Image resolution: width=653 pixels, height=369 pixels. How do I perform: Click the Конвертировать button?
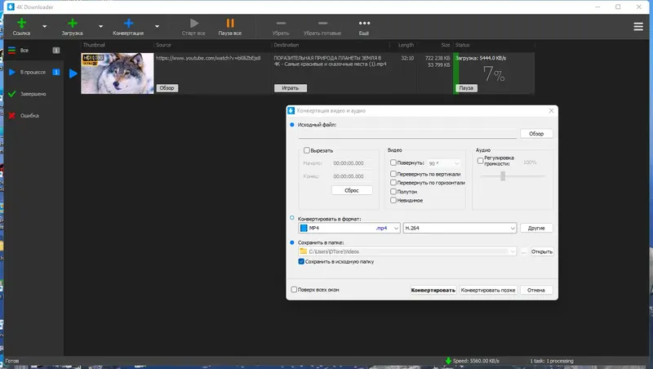(x=433, y=291)
